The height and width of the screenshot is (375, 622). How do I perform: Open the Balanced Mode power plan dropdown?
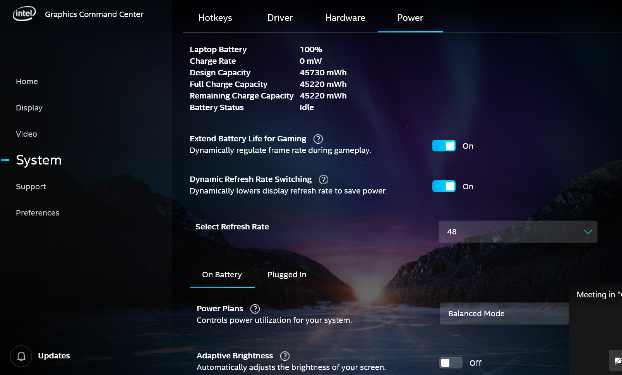[x=504, y=314]
